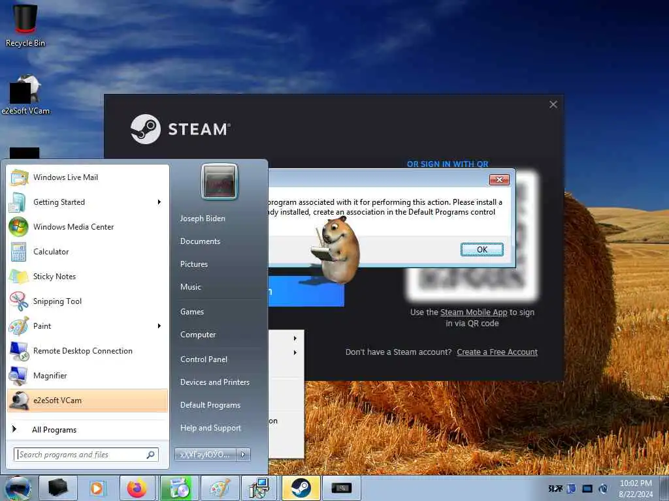Open Firefox from the taskbar

click(137, 488)
